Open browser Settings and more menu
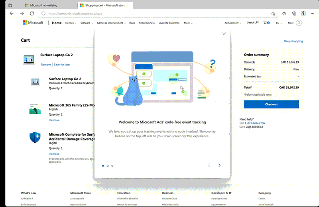Screen dimensions: 319x207 coord(313,14)
